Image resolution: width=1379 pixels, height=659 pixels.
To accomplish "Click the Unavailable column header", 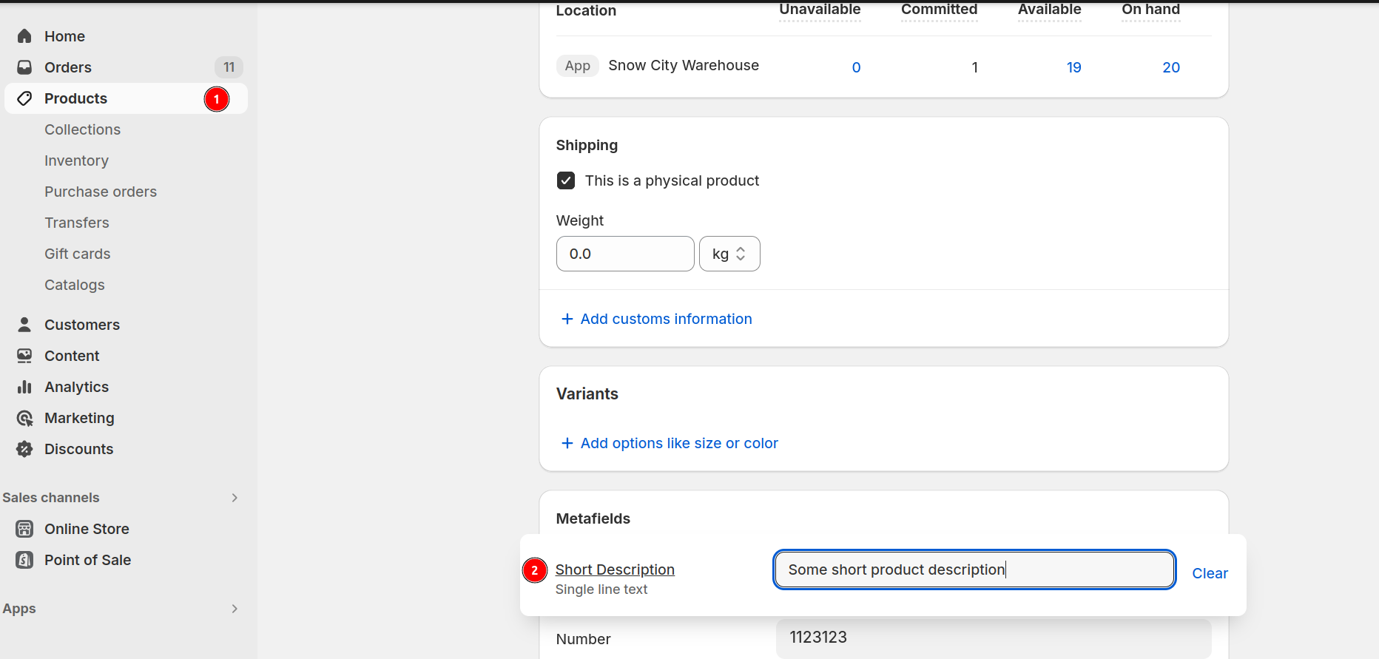I will [x=820, y=10].
